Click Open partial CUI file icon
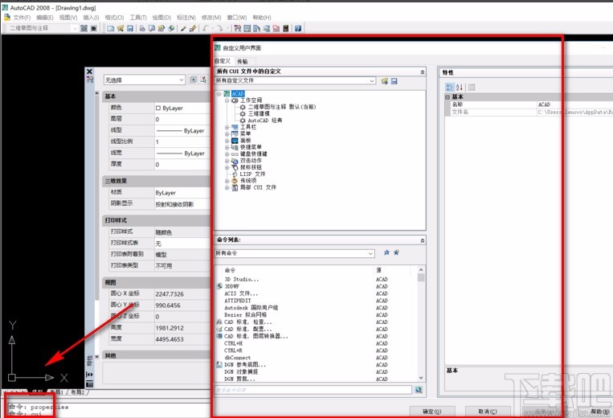The width and height of the screenshot is (613, 418). pyautogui.click(x=385, y=81)
